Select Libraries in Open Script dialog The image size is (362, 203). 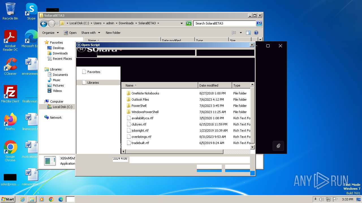[93, 83]
